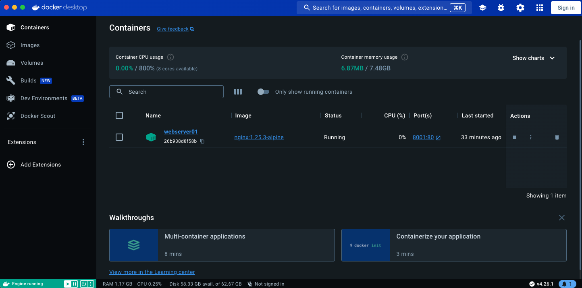Expand Show charts dropdown
Screen dimensions: 582x288
coord(534,58)
